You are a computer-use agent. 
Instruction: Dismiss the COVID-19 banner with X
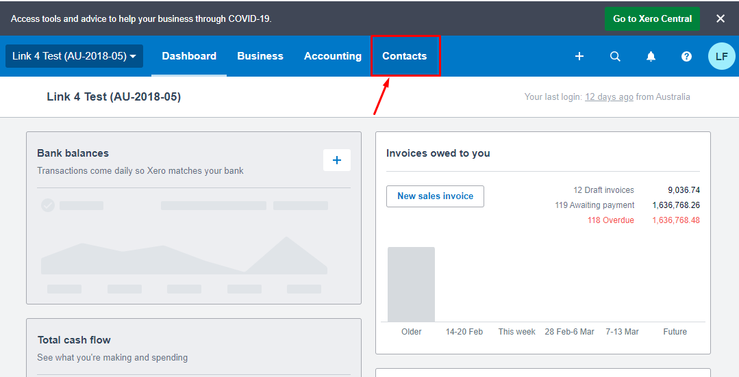click(721, 19)
